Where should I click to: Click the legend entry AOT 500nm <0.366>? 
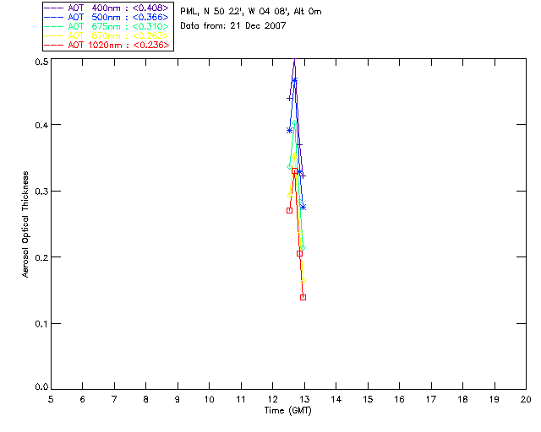coord(107,17)
